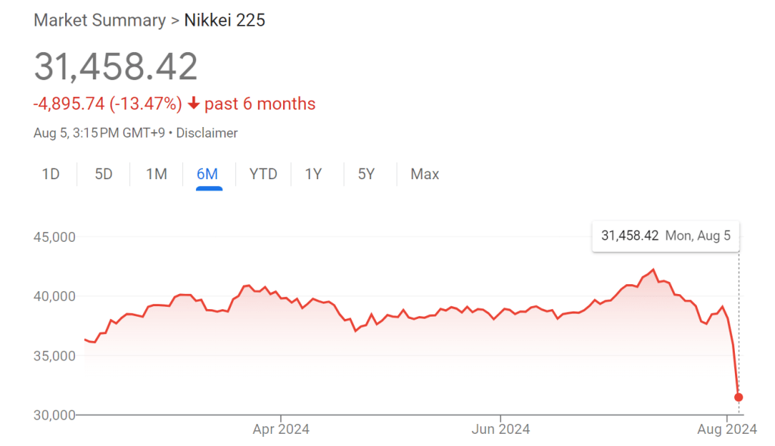Click the 45,000 y-axis label
775x446 pixels.
coord(54,237)
